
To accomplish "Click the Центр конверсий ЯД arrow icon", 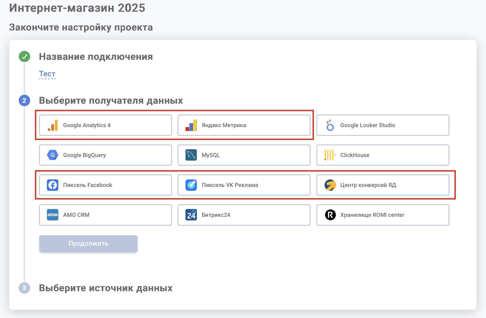I will point(330,185).
